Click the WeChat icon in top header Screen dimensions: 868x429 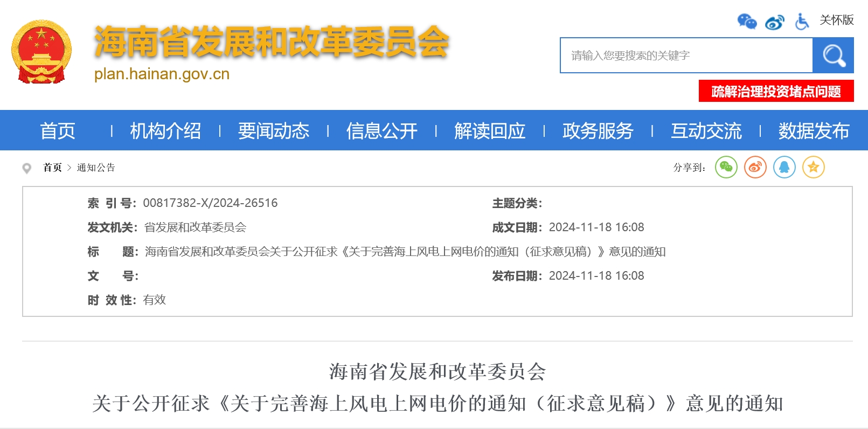click(747, 22)
